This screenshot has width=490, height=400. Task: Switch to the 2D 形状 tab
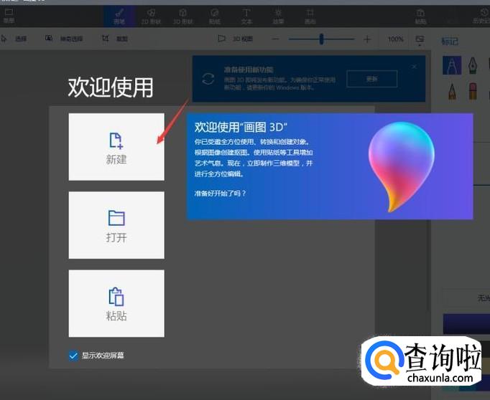(x=151, y=16)
